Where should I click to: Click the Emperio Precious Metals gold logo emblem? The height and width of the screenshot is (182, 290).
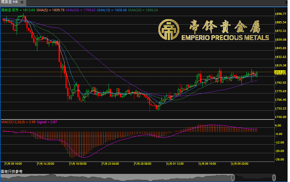pos(169,30)
